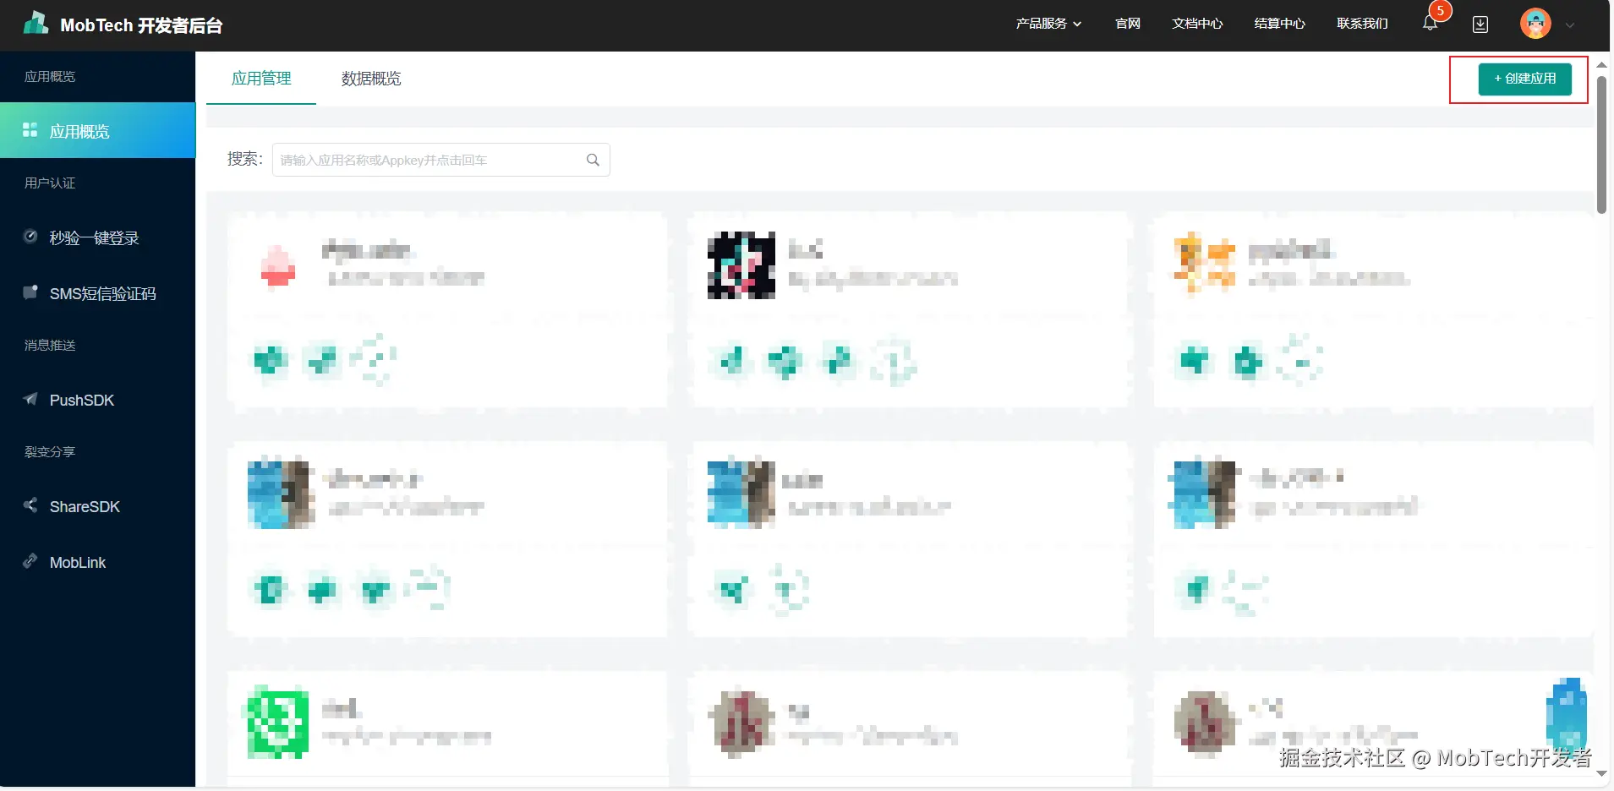This screenshot has width=1614, height=791.
Task: Open the 官网 link
Action: [1128, 24]
